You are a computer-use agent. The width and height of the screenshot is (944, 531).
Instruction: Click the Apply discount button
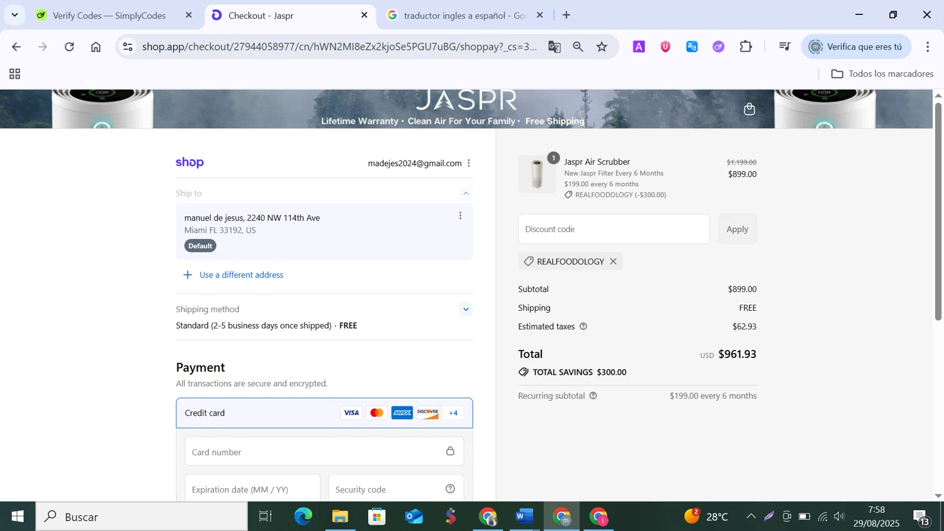click(x=737, y=229)
